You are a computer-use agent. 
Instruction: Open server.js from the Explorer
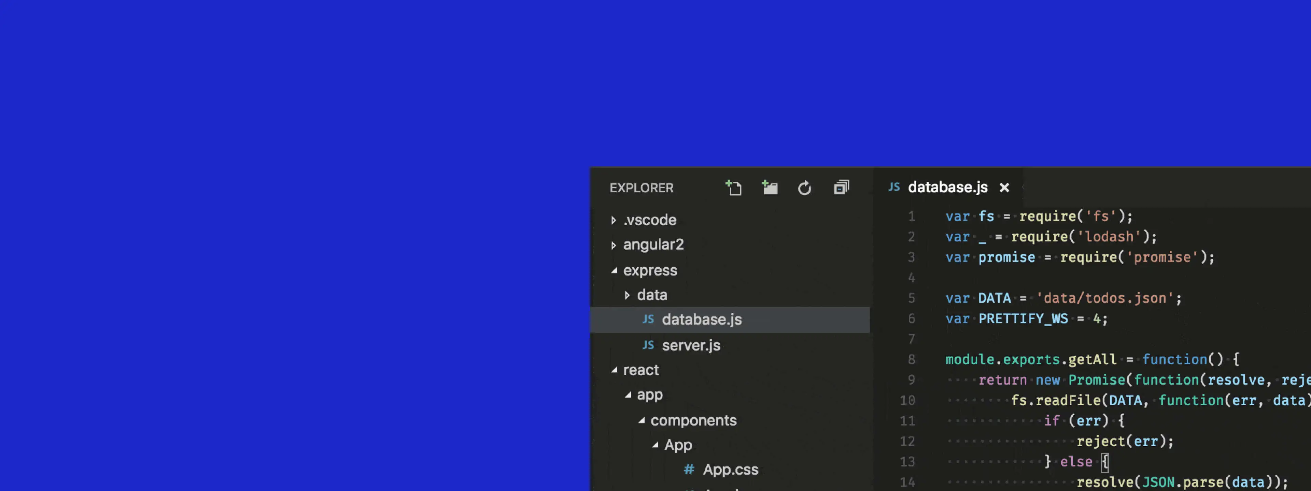(x=691, y=346)
